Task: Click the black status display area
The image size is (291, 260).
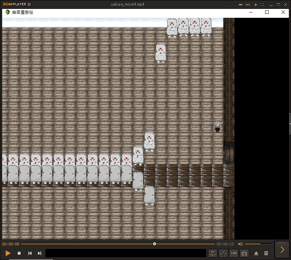Action: [x=126, y=253]
